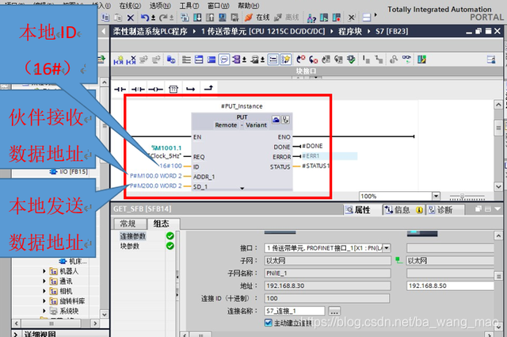Click the go to next error icon
The height and width of the screenshot is (337, 507).
(x=301, y=59)
